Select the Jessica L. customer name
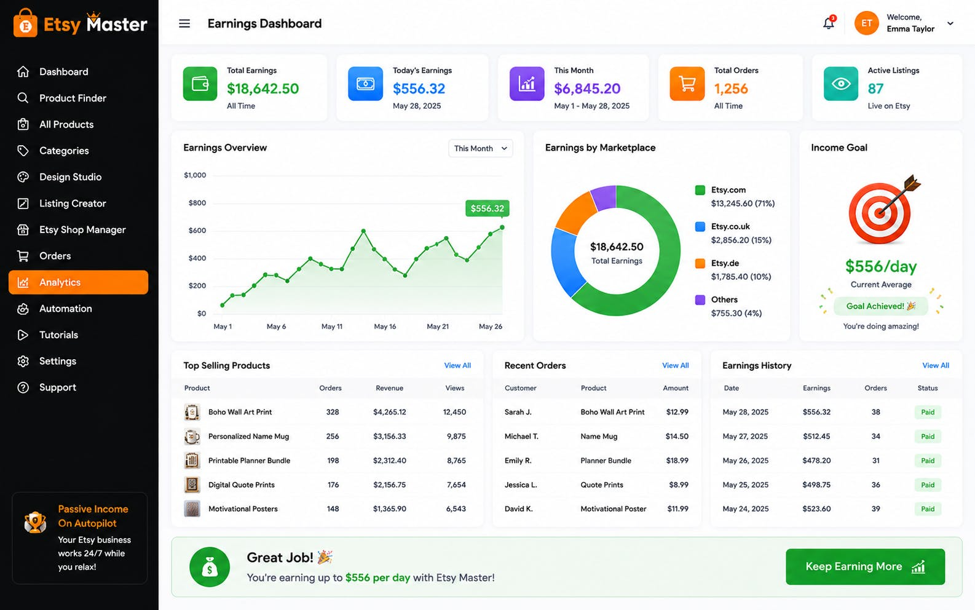 tap(521, 485)
